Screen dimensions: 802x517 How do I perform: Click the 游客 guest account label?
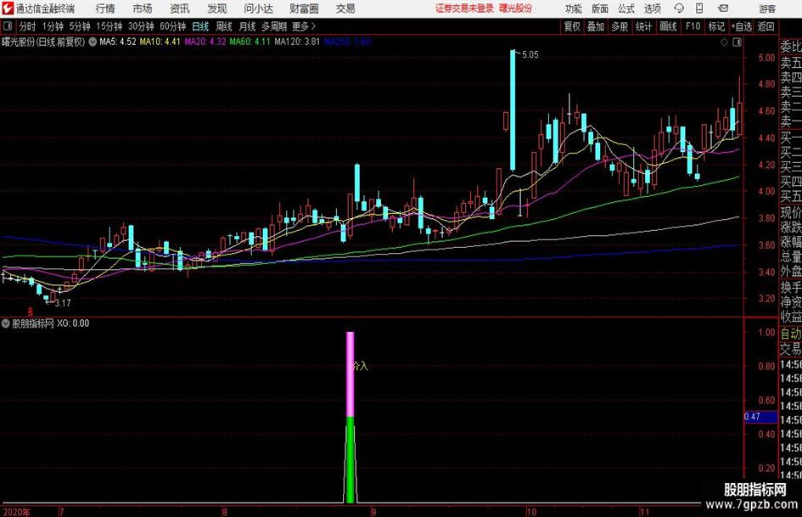coord(766,8)
